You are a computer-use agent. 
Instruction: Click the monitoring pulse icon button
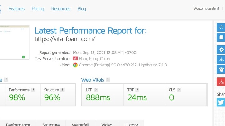(x=221, y=59)
